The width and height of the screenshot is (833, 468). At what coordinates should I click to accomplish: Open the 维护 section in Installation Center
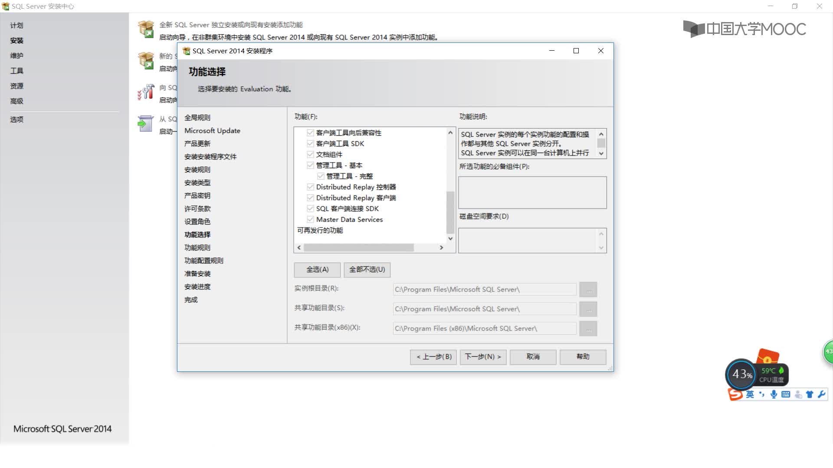point(17,55)
